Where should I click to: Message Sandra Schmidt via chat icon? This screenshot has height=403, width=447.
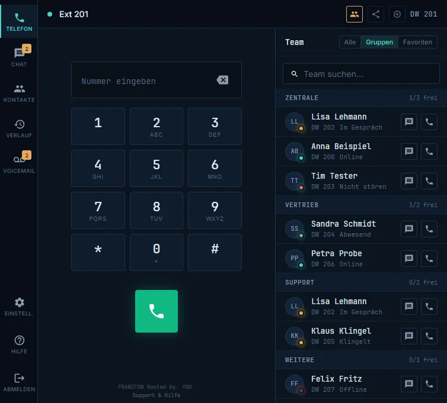point(409,229)
